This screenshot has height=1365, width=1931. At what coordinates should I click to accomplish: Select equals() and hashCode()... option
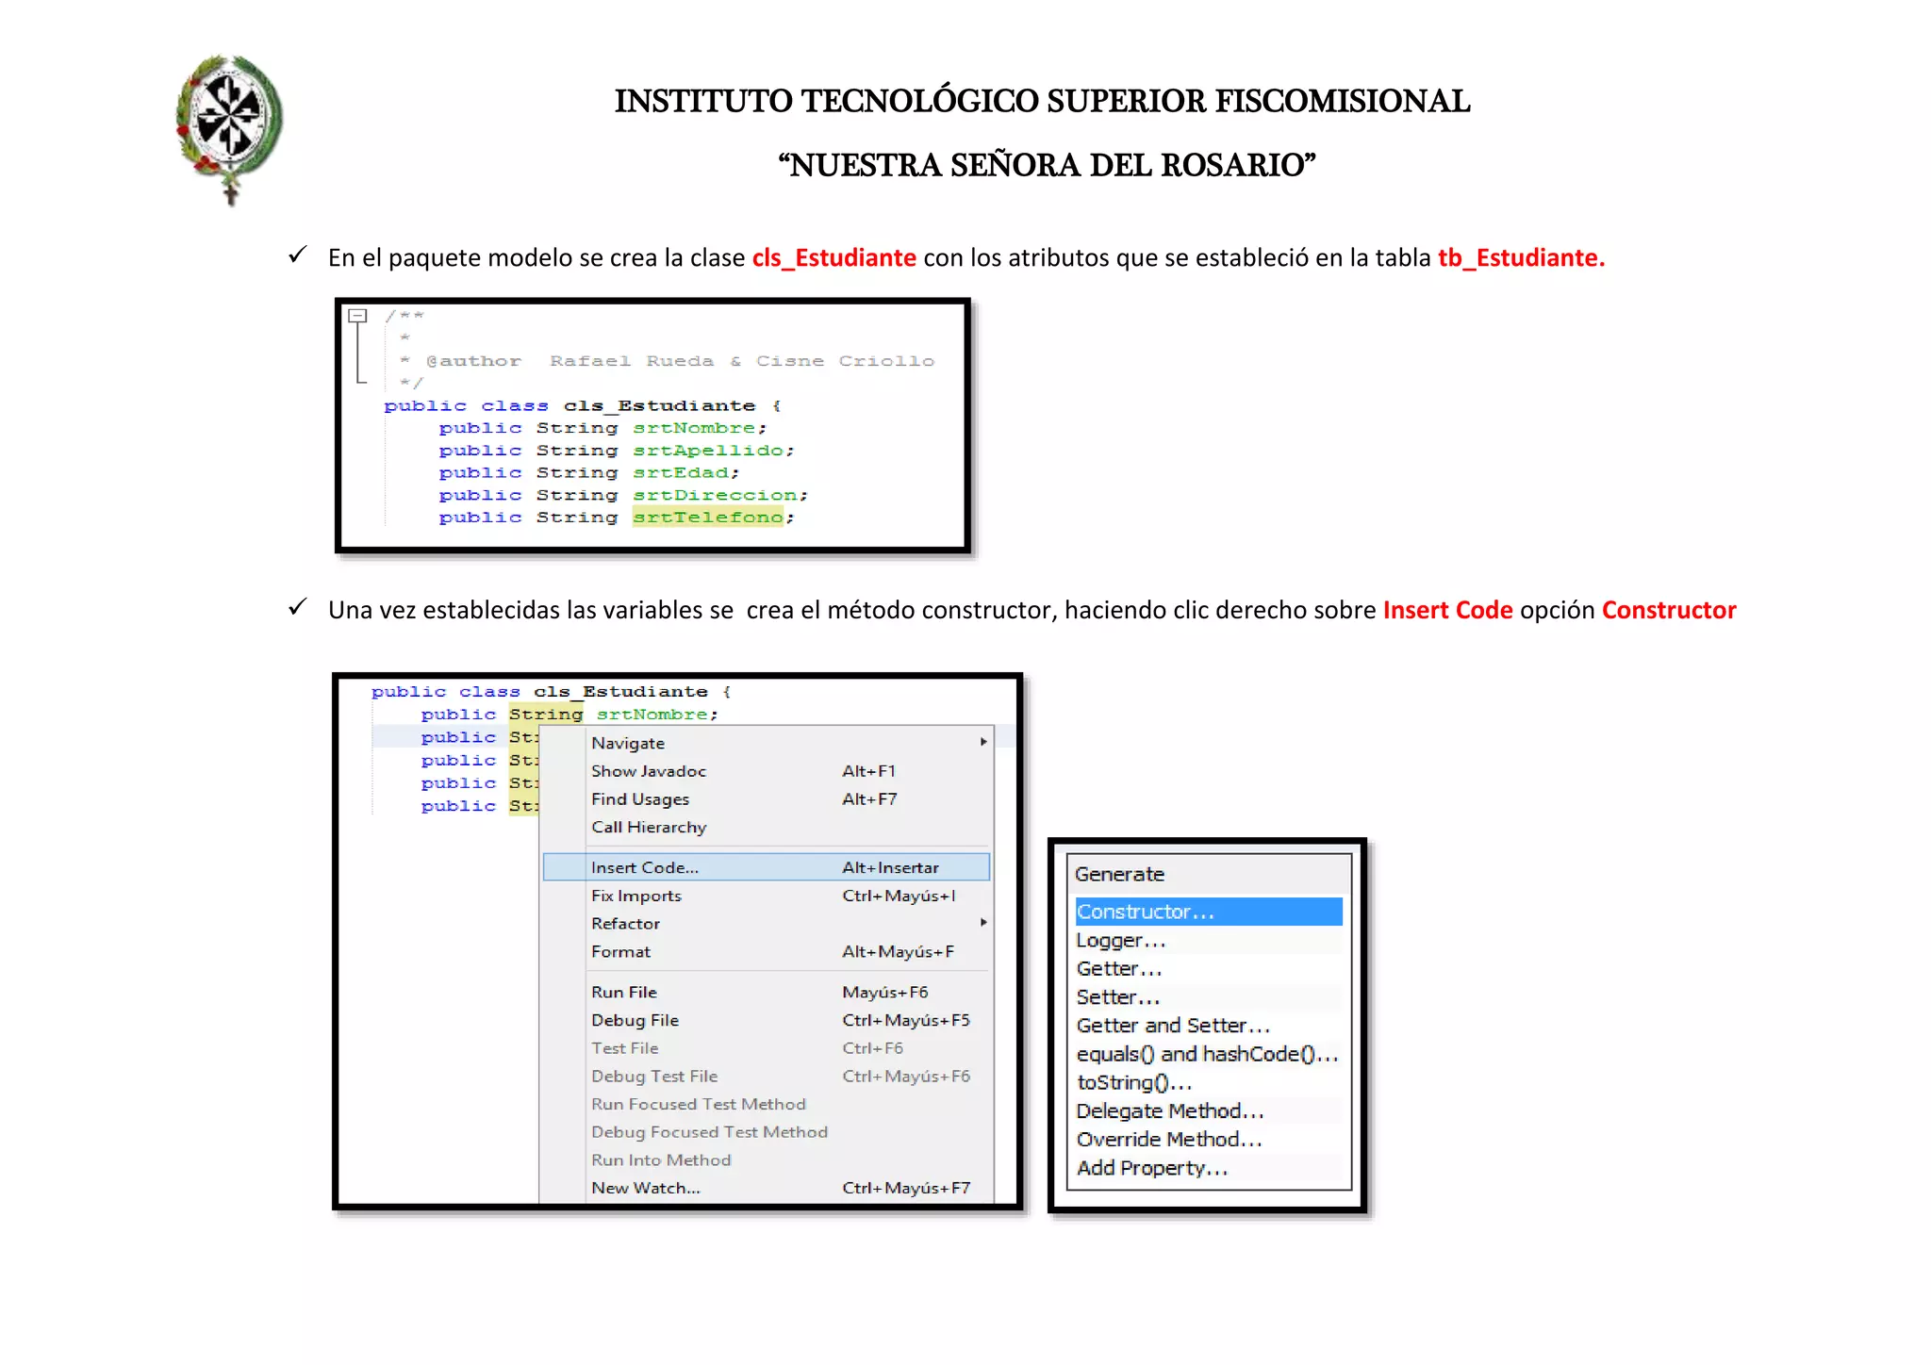point(1207,1054)
